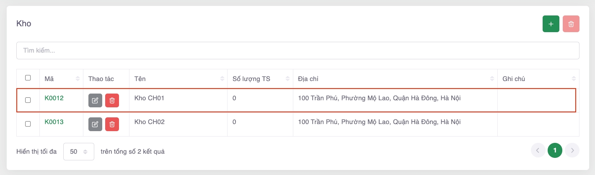
Task: Go to next page chevron
Action: click(572, 150)
